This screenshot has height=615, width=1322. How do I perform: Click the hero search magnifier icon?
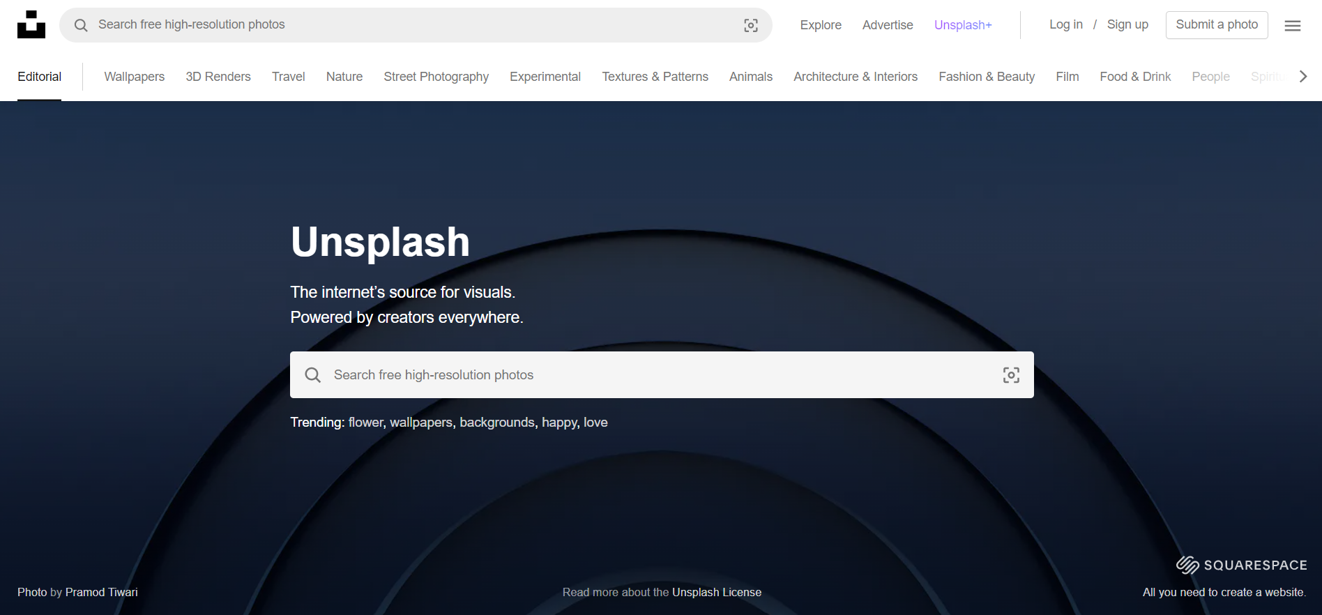(313, 375)
